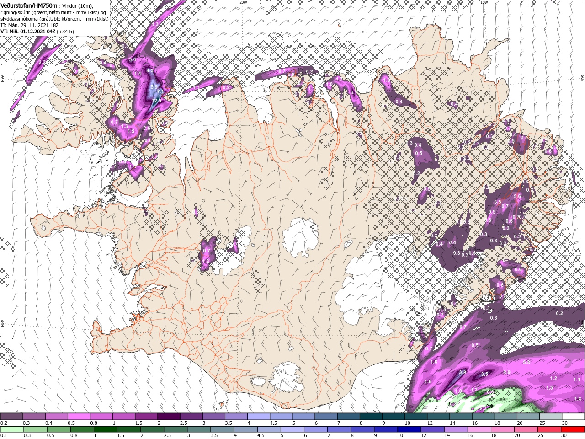Pick the darkest green rain swatch between 1 and 1.5
Screen dimensions: 585x439
click(x=106, y=429)
